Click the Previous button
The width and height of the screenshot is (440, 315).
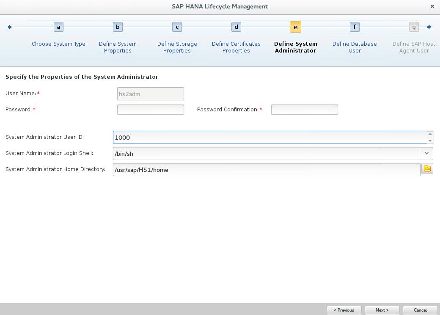(344, 310)
